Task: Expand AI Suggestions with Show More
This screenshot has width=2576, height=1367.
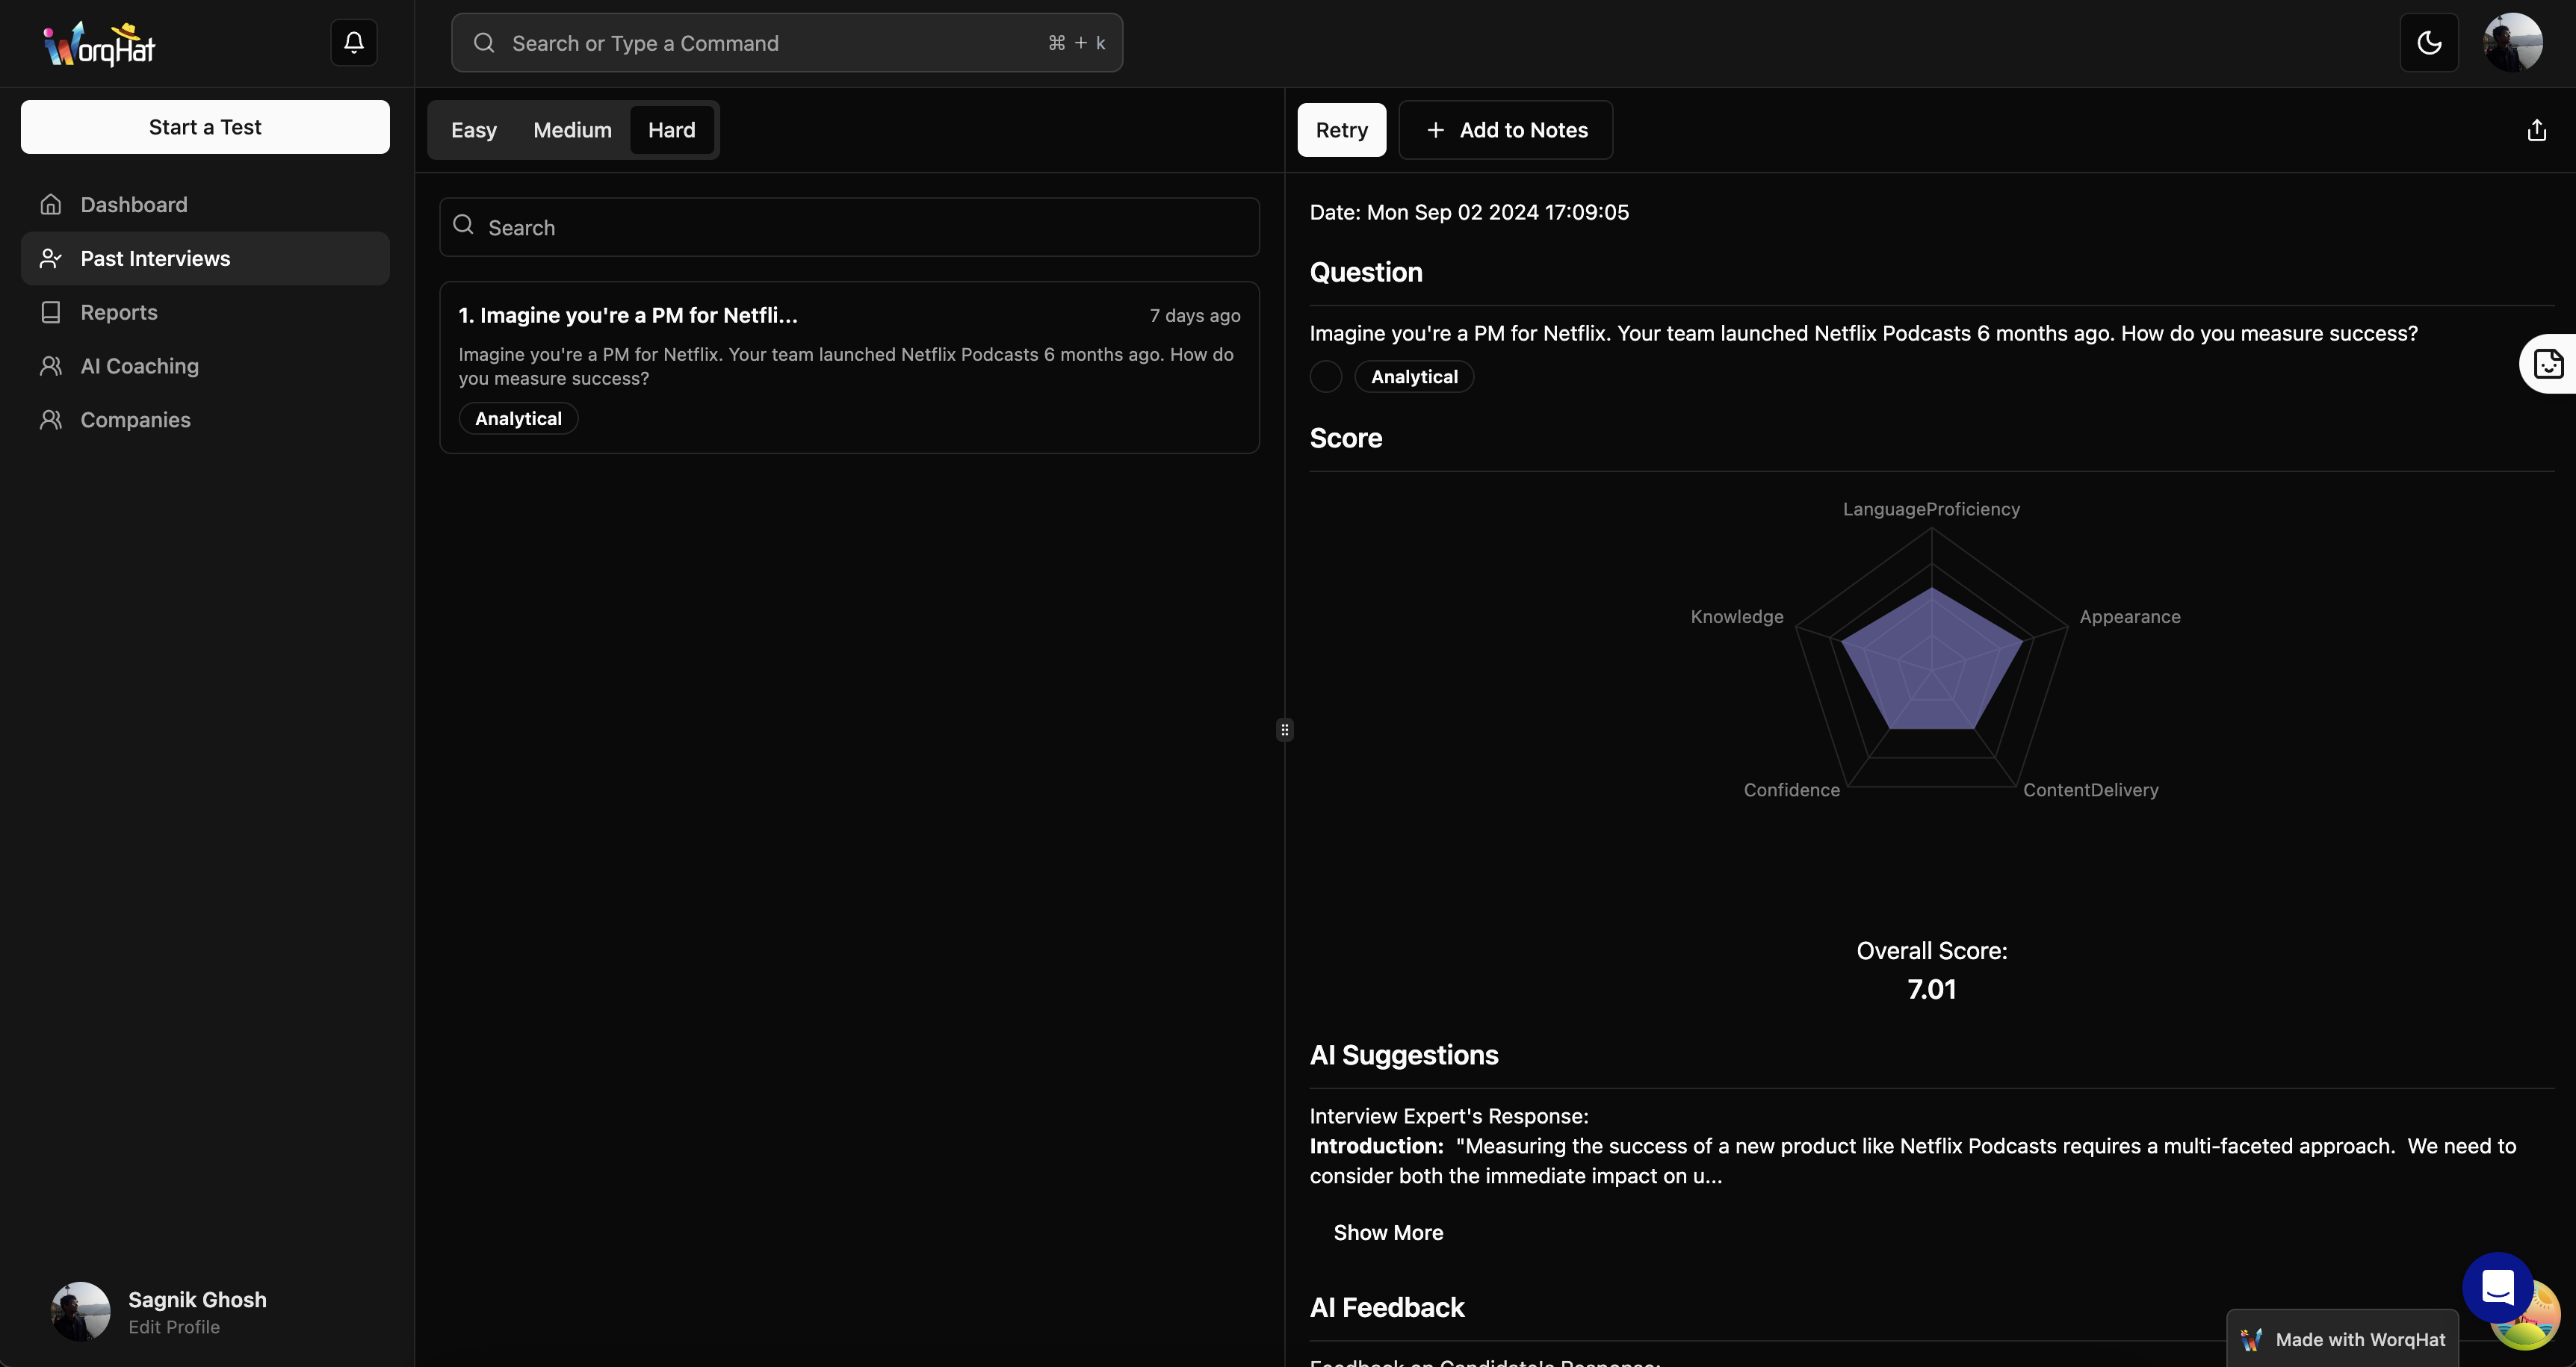Action: pyautogui.click(x=1387, y=1233)
